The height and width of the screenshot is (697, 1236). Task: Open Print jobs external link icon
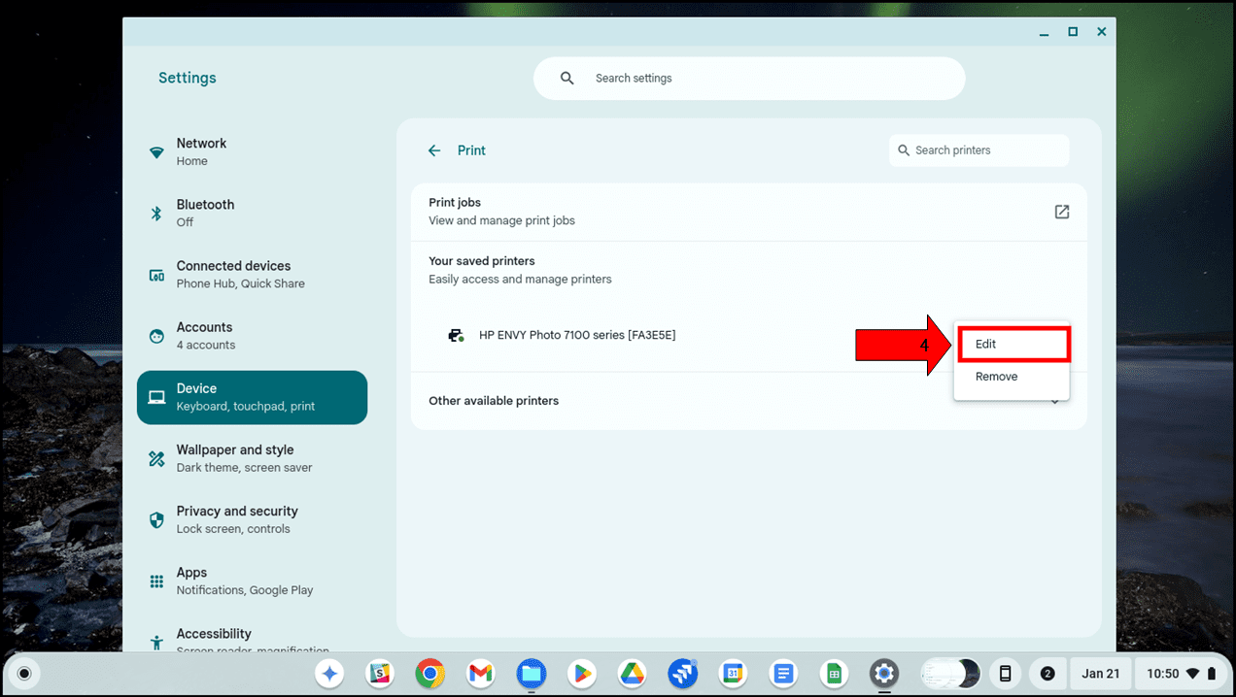[x=1061, y=212]
